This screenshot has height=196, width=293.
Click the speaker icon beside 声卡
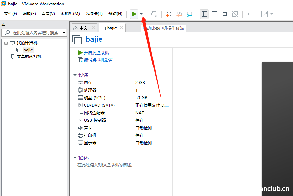(x=80, y=128)
